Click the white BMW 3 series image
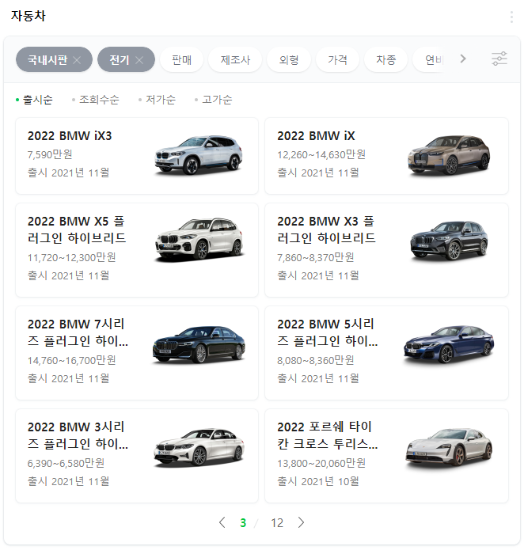Screen dimensions: 524x554 click(x=199, y=447)
